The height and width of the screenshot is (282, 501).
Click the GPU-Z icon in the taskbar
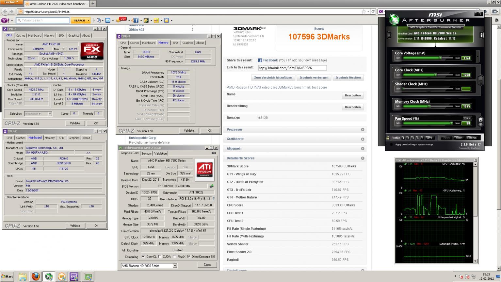pos(88,277)
